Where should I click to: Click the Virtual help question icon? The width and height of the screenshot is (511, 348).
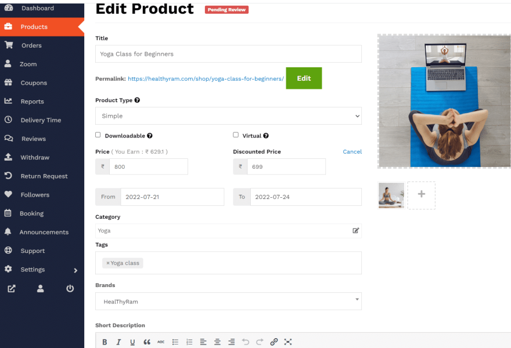(266, 136)
